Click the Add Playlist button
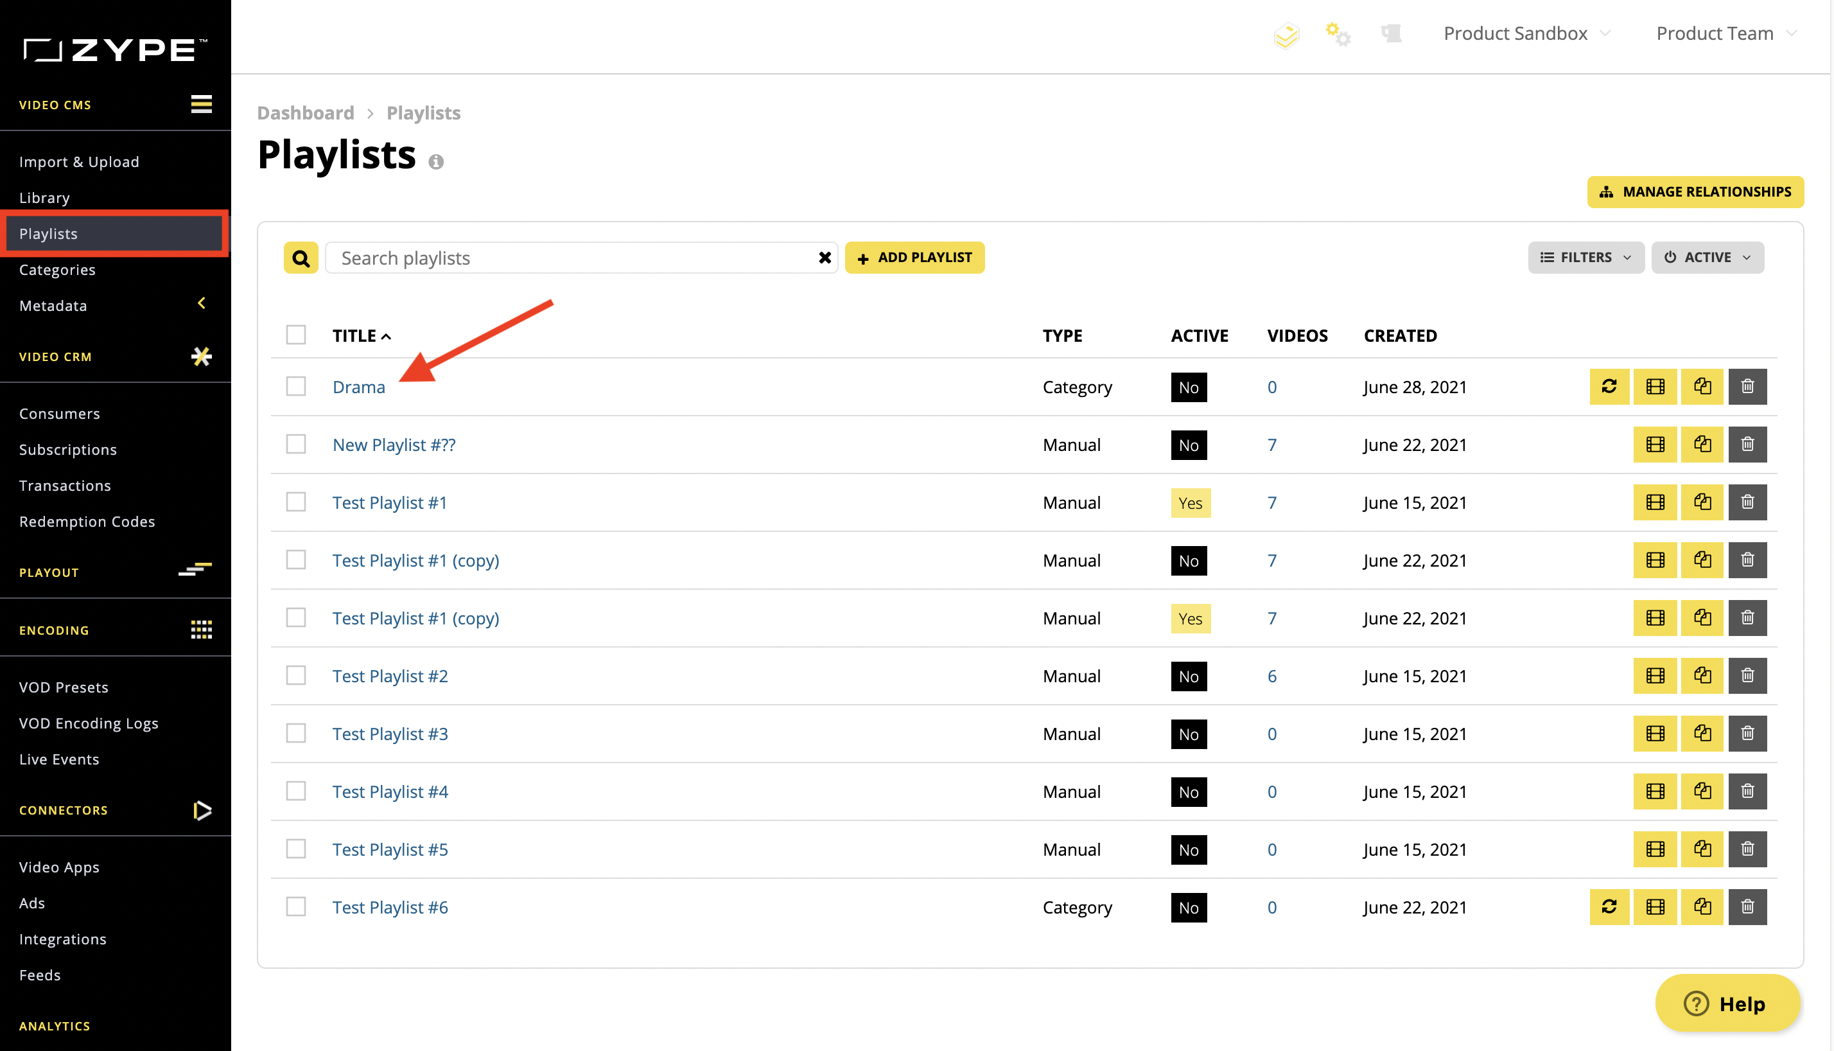The image size is (1834, 1051). pos(915,258)
